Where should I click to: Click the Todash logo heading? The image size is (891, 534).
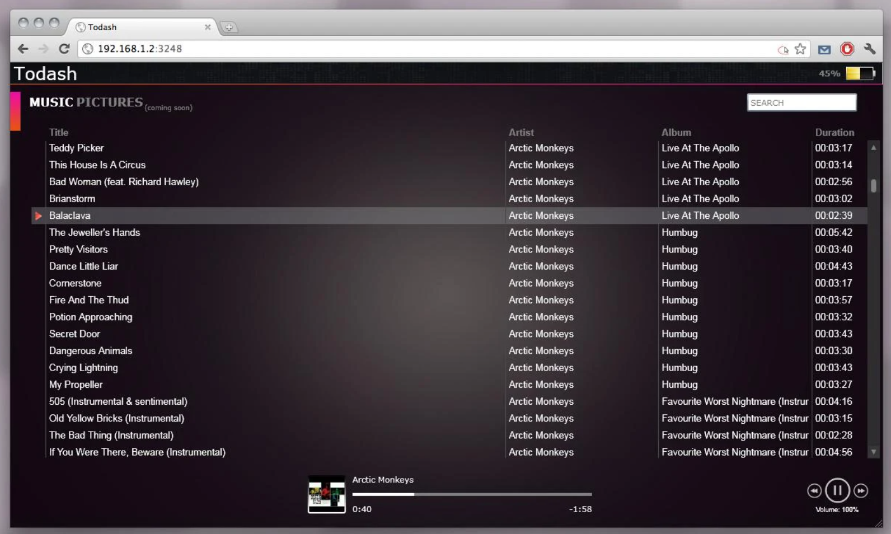45,73
